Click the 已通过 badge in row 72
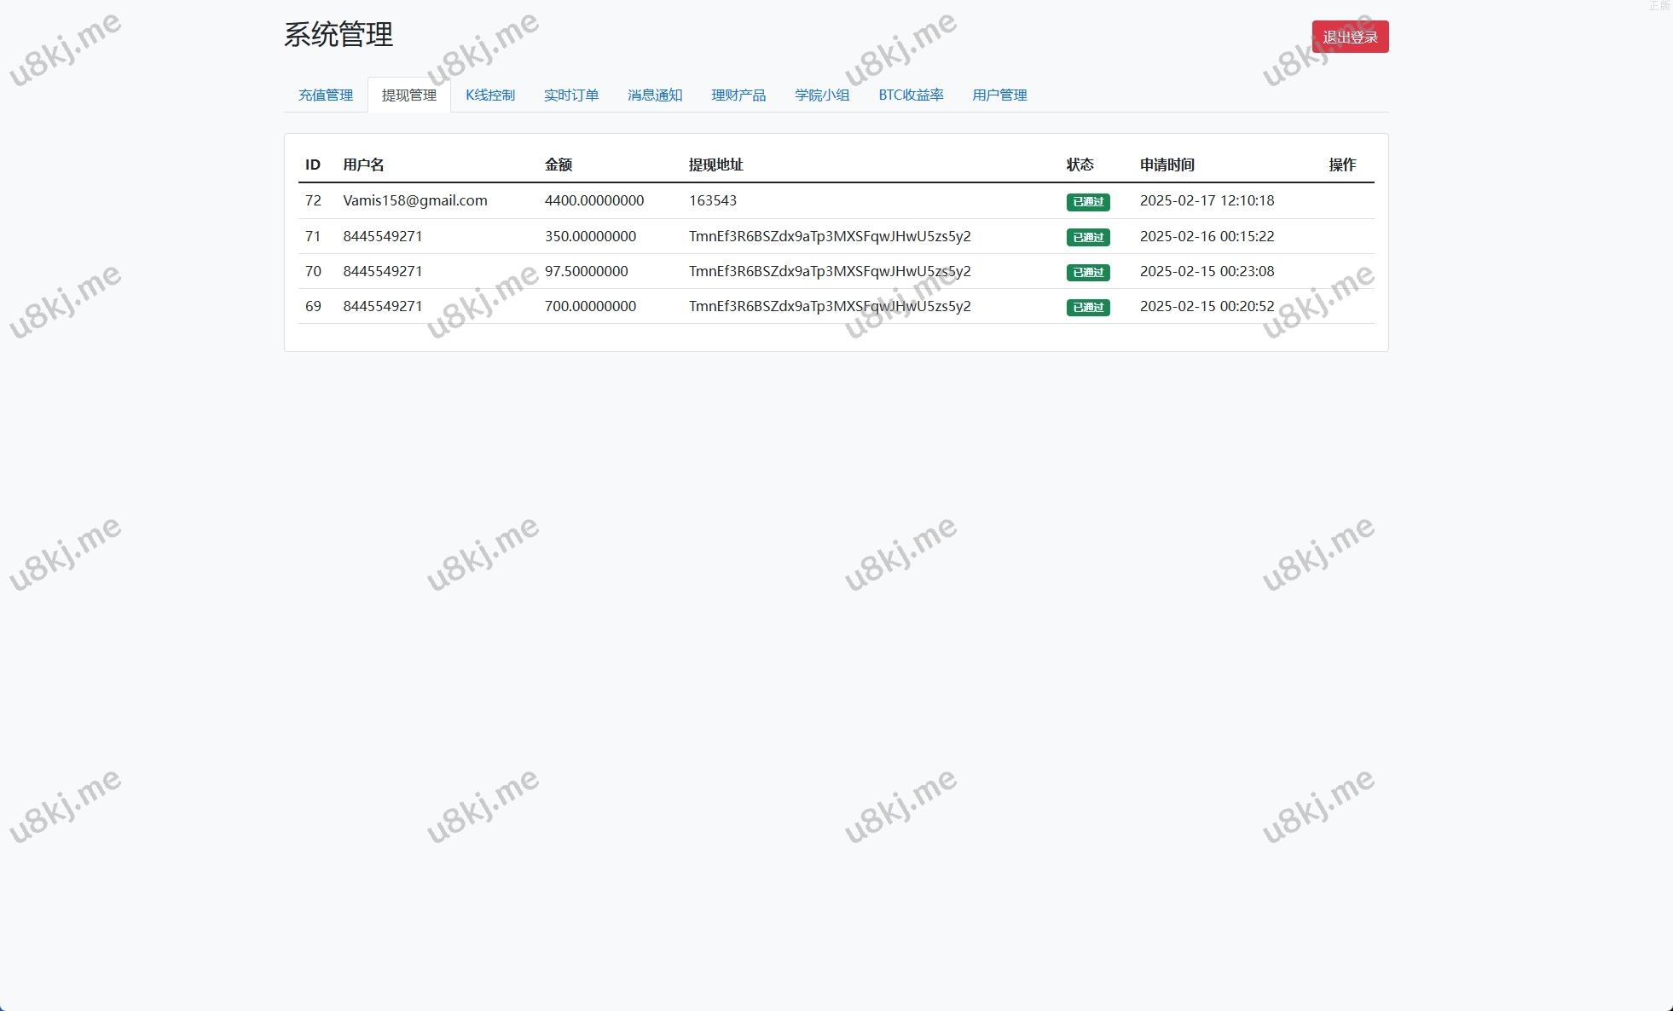Screen dimensions: 1673x1011 [1087, 202]
